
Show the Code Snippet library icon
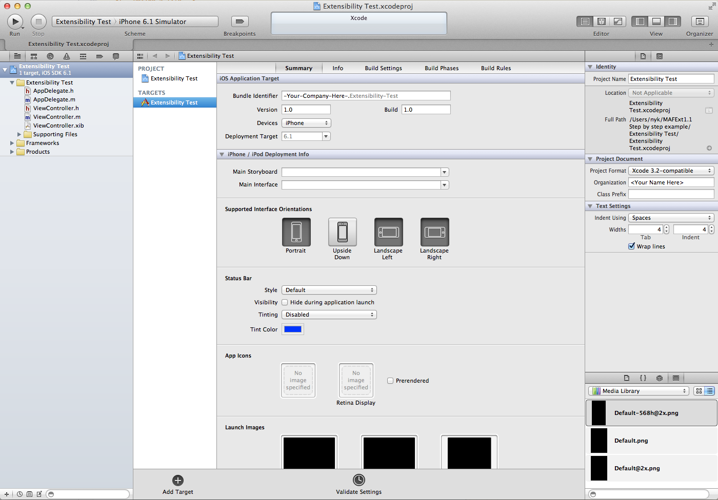pyautogui.click(x=643, y=378)
